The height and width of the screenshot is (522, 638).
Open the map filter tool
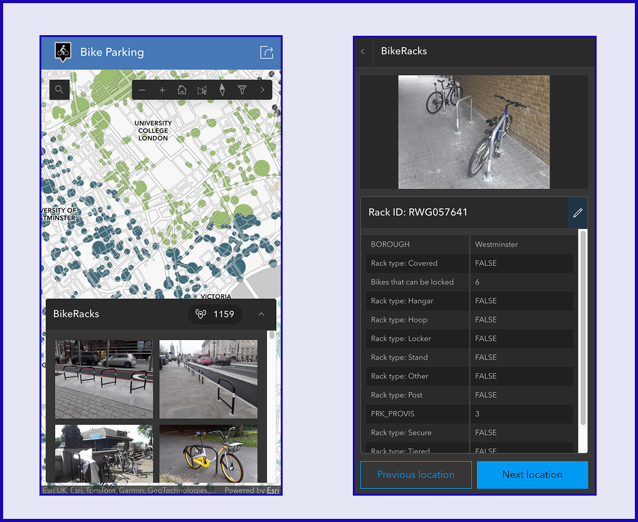click(x=242, y=89)
